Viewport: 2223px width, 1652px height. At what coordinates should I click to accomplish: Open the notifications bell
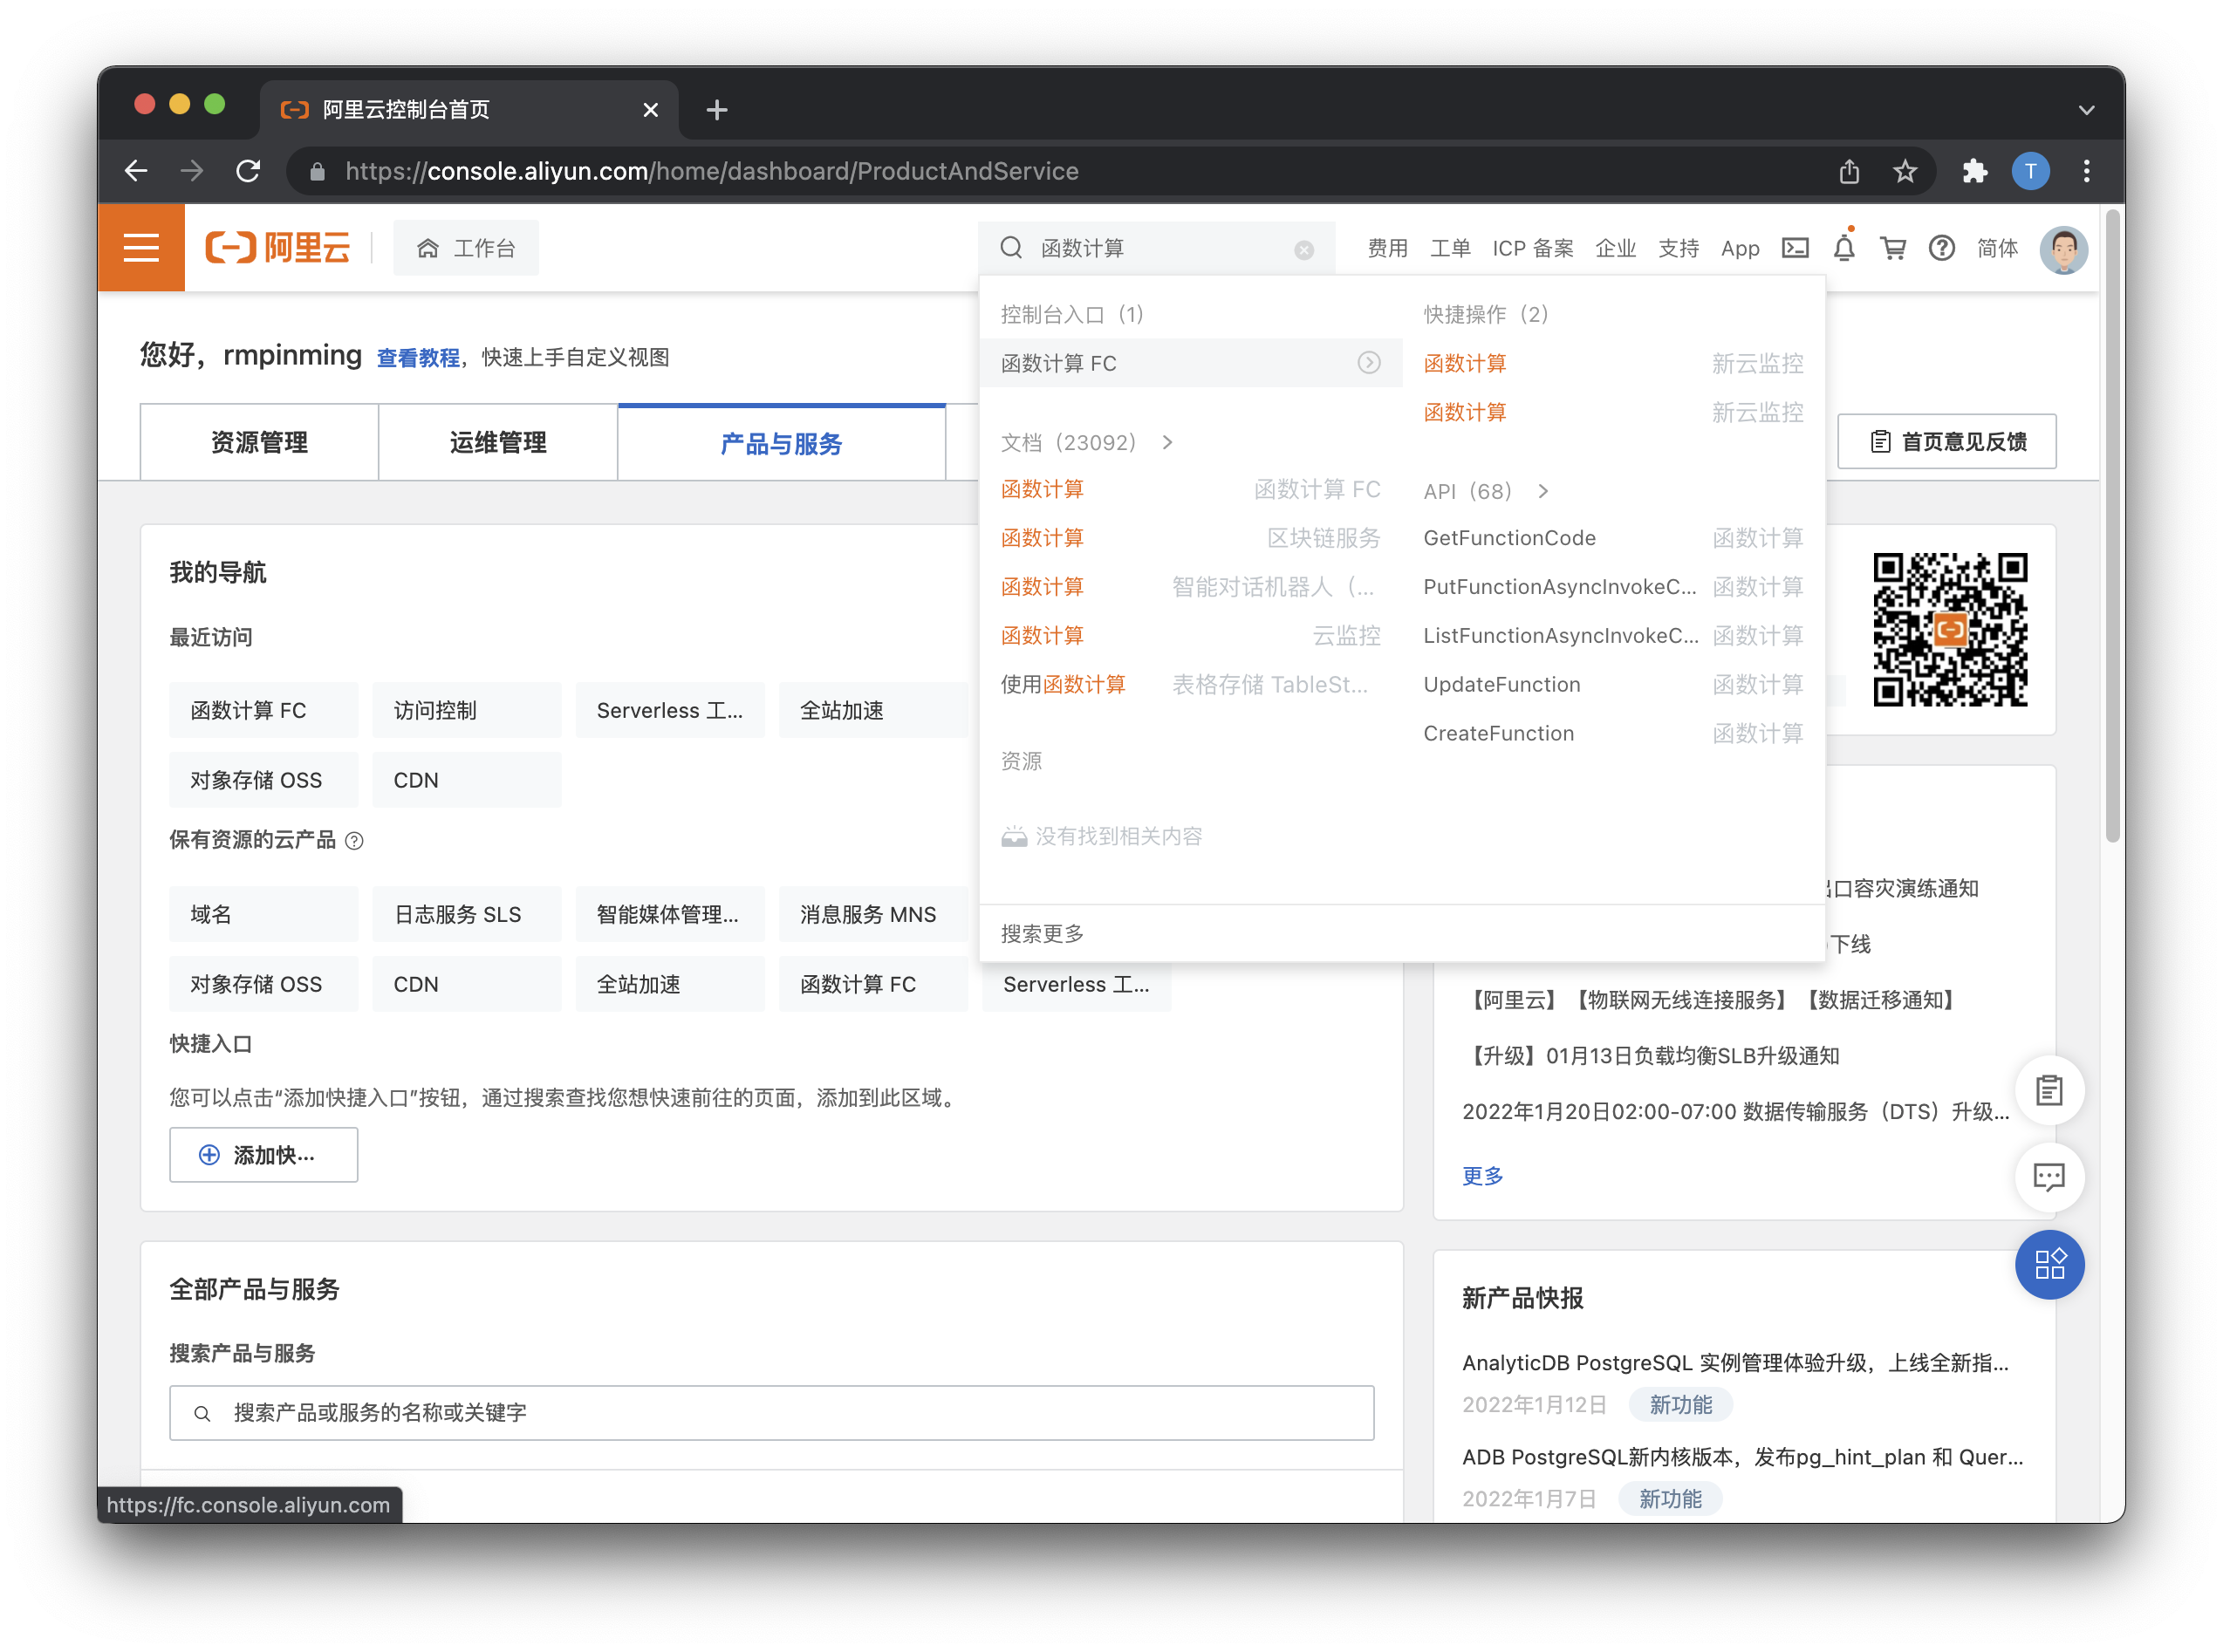pyautogui.click(x=1844, y=247)
